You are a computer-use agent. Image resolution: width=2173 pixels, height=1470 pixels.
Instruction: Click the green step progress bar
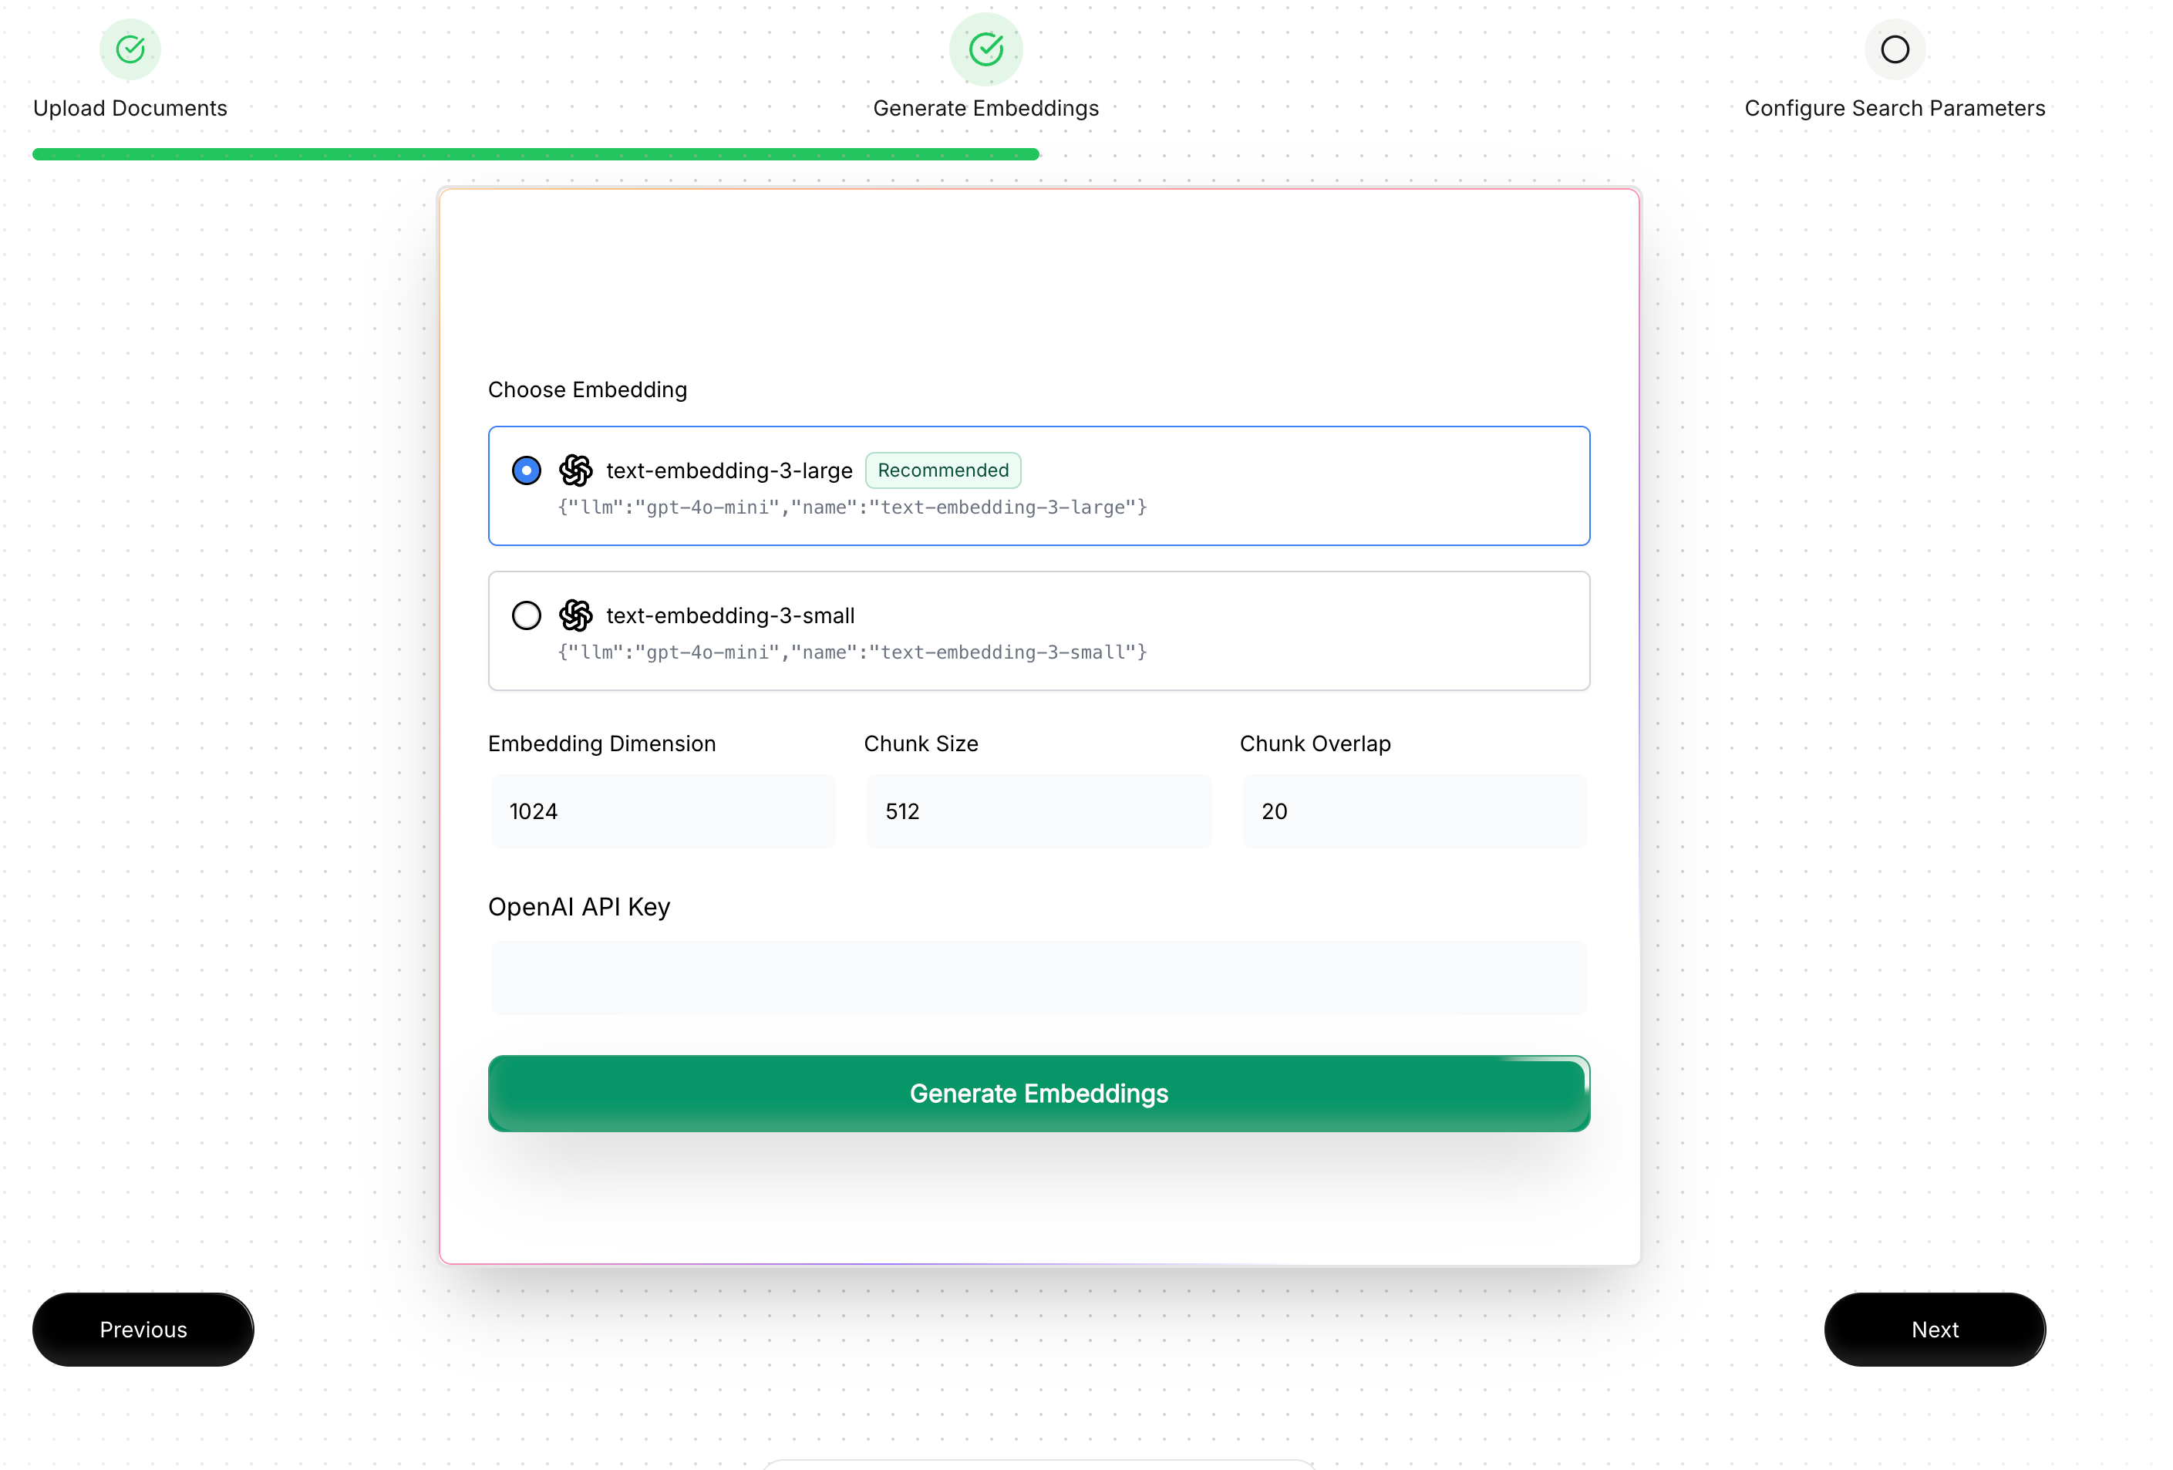pyautogui.click(x=536, y=154)
